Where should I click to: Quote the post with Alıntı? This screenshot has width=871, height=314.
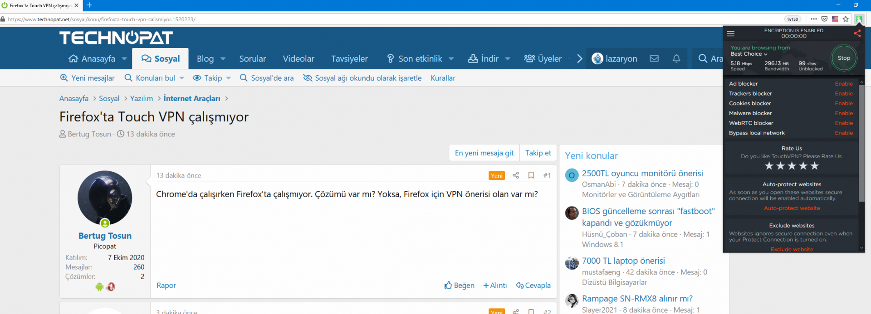tap(495, 285)
